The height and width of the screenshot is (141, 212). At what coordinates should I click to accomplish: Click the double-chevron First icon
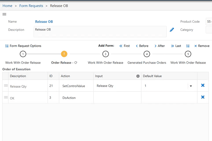tap(121, 46)
